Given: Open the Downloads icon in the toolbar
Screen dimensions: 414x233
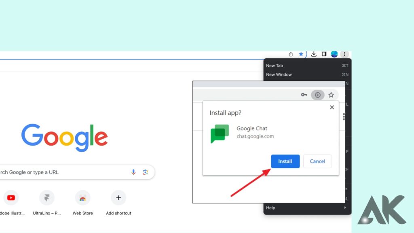Looking at the screenshot, I should pyautogui.click(x=314, y=54).
